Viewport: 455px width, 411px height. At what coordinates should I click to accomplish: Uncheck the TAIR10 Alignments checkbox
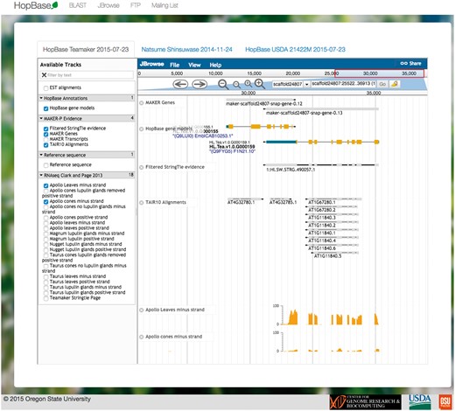point(45,145)
